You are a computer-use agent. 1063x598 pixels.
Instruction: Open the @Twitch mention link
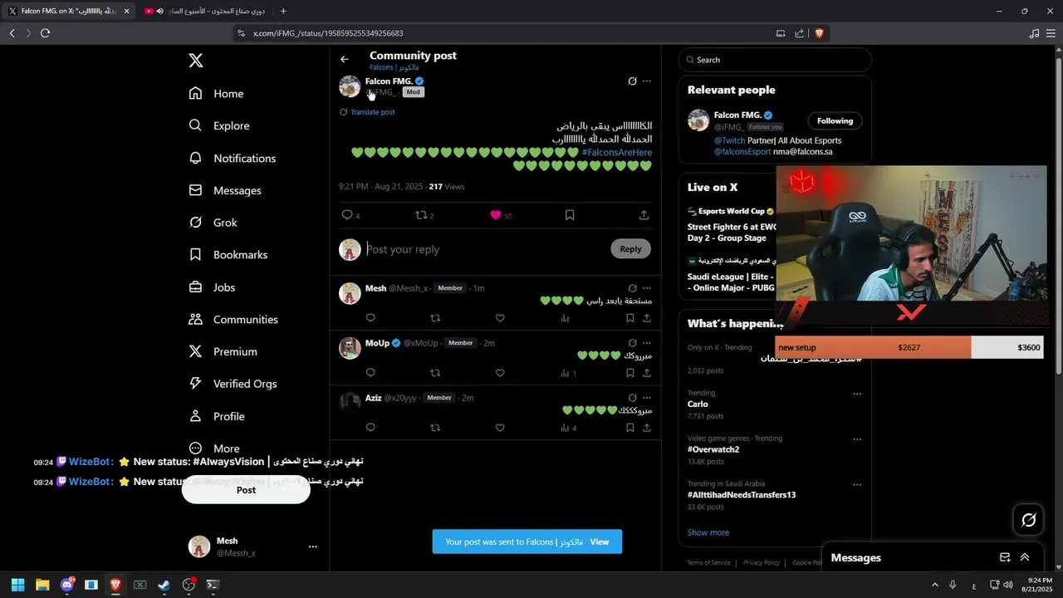pos(729,141)
